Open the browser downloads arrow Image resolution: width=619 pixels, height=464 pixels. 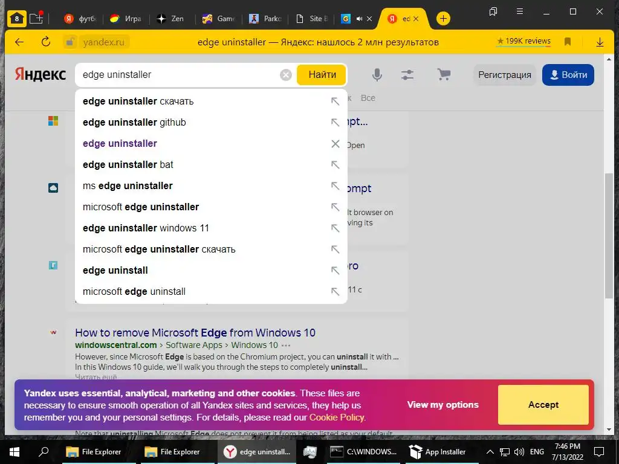click(600, 42)
